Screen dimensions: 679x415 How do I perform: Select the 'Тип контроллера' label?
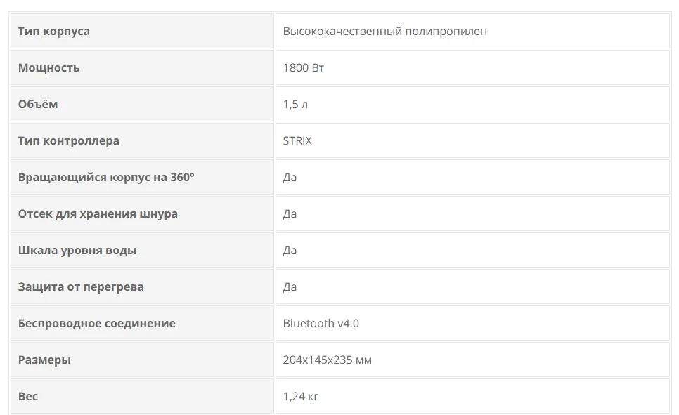[x=69, y=140]
